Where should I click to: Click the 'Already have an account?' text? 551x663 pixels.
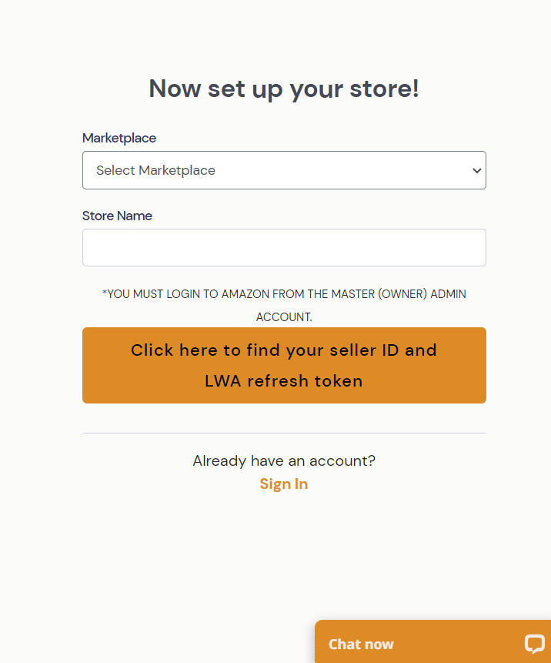[x=284, y=460]
